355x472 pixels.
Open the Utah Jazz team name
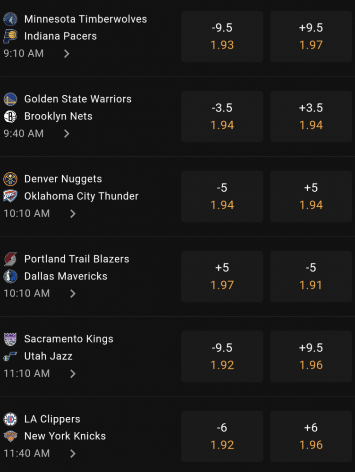click(48, 356)
